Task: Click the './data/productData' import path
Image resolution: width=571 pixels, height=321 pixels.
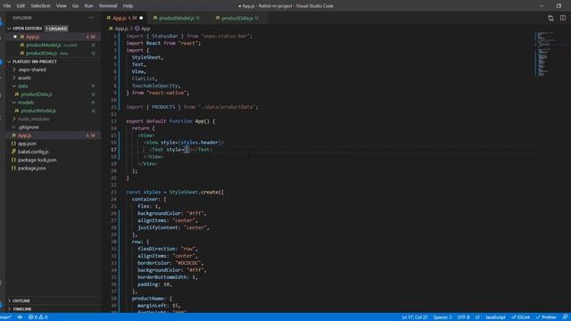Action: pos(227,107)
